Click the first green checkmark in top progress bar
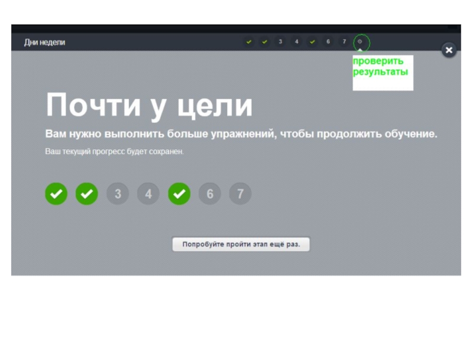This screenshot has height=354, width=473. [x=249, y=42]
